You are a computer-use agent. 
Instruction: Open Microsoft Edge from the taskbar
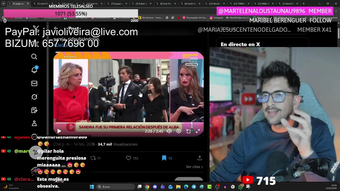click(186, 187)
